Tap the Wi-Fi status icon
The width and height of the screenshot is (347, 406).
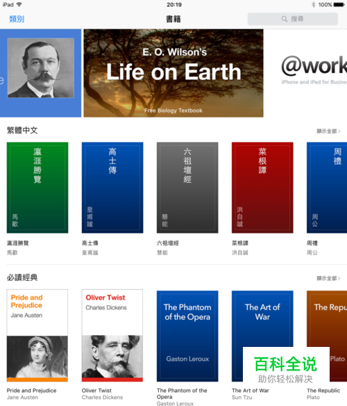pos(19,4)
